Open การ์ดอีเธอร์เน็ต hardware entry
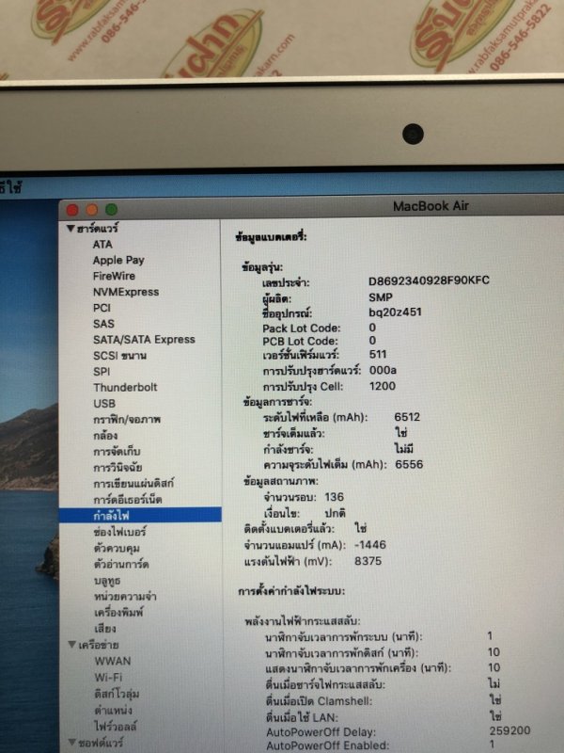The height and width of the screenshot is (753, 564). [128, 500]
